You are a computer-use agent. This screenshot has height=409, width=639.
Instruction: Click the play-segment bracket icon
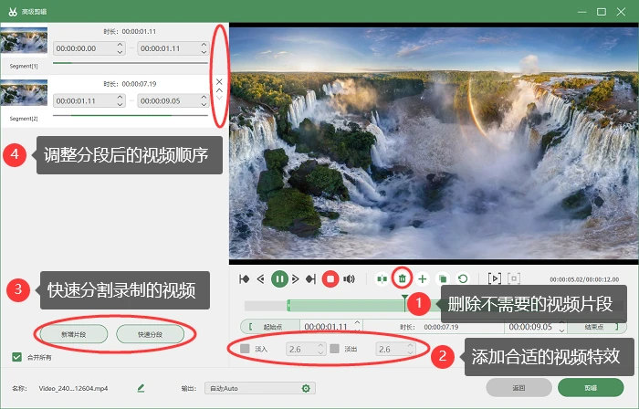[x=495, y=279]
